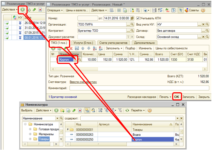Sort ascending in the ТМЗ table toolbar
This screenshot has height=150, width=212.
95,48
